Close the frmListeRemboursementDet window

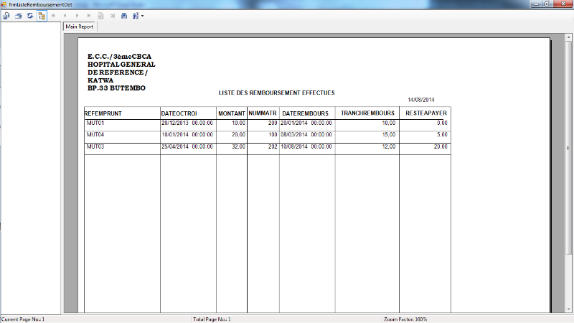(564, 4)
